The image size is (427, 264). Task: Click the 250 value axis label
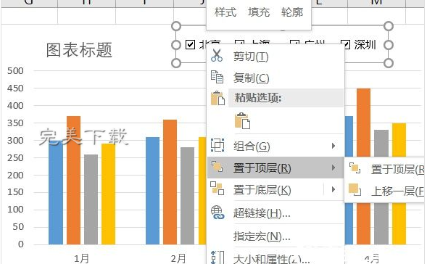(15, 157)
